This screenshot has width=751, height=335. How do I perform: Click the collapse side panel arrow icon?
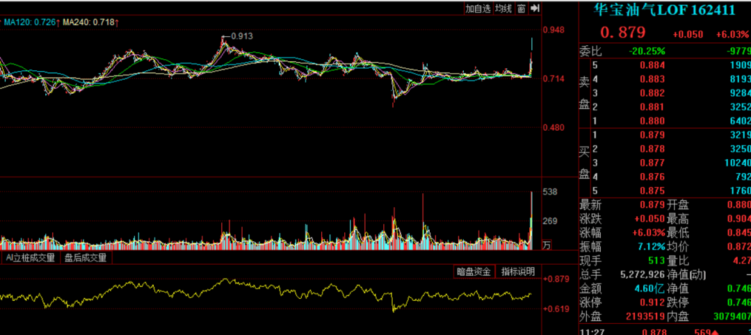click(x=535, y=8)
